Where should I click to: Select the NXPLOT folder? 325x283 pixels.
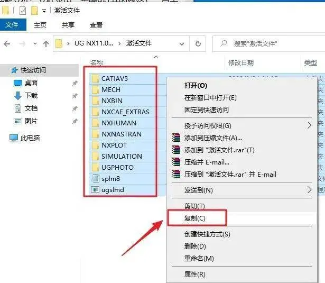(114, 145)
